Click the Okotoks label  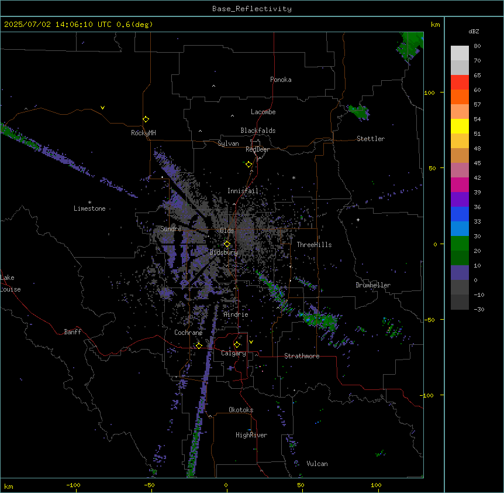coord(241,410)
